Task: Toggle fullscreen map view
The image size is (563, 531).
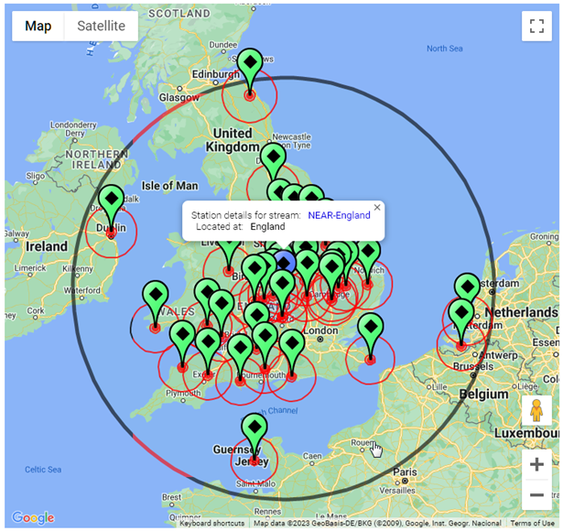Action: click(x=536, y=26)
